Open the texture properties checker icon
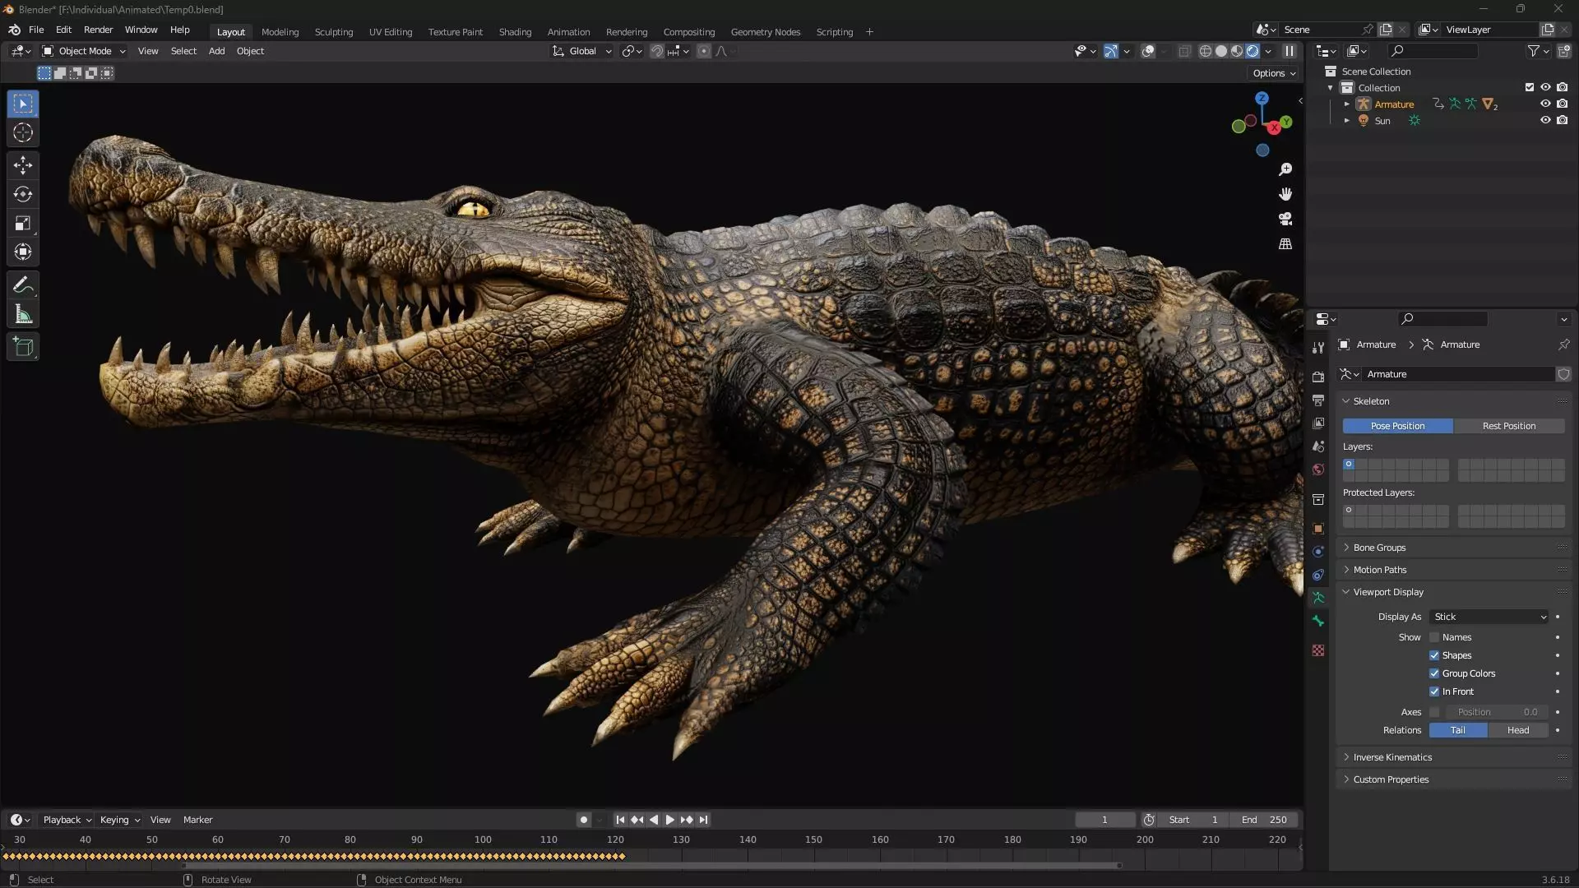The image size is (1579, 888). (x=1318, y=650)
